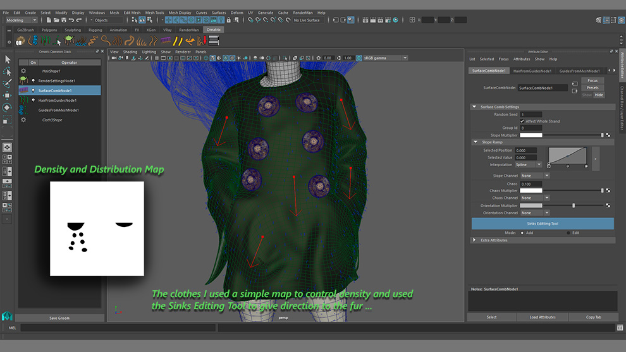626x352 pixels.
Task: Select the Rotate tool in left toolbox
Action: (x=8, y=107)
